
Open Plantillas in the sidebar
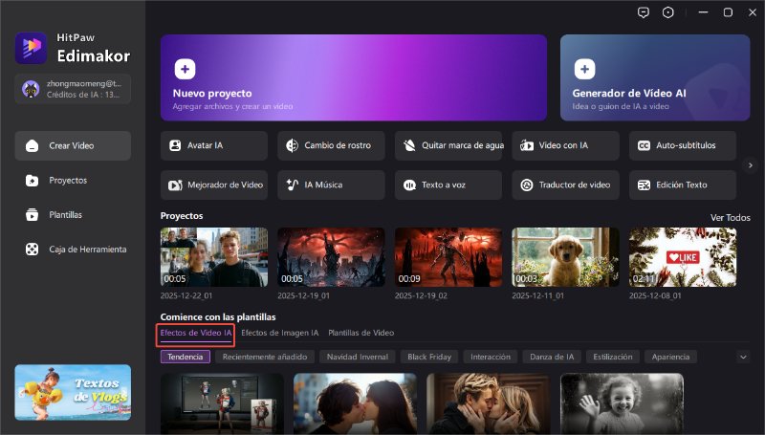73,214
